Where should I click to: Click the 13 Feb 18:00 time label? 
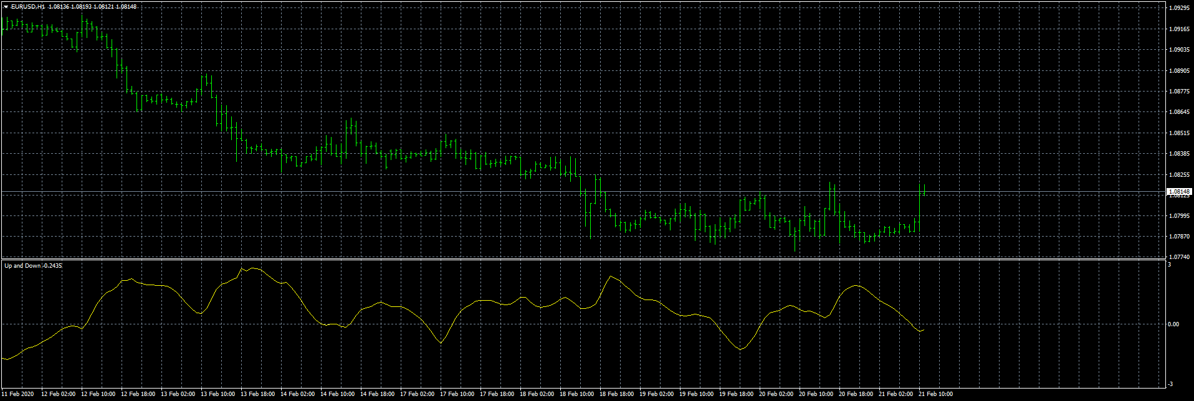[258, 394]
